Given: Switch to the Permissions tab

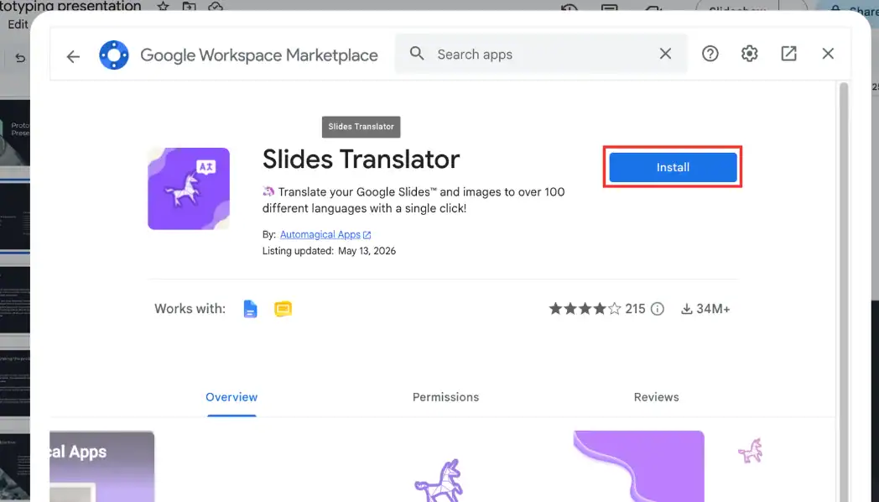Looking at the screenshot, I should point(445,397).
